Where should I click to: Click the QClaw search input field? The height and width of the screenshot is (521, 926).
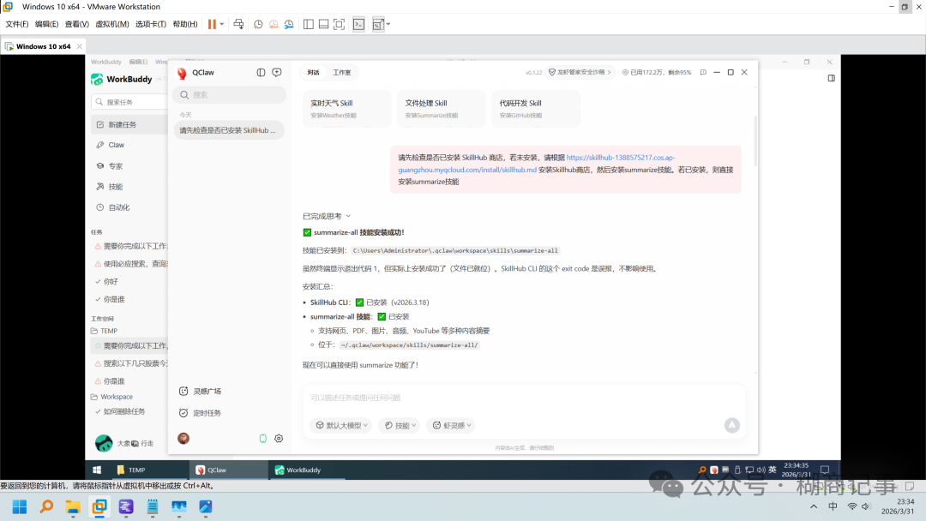(x=228, y=93)
